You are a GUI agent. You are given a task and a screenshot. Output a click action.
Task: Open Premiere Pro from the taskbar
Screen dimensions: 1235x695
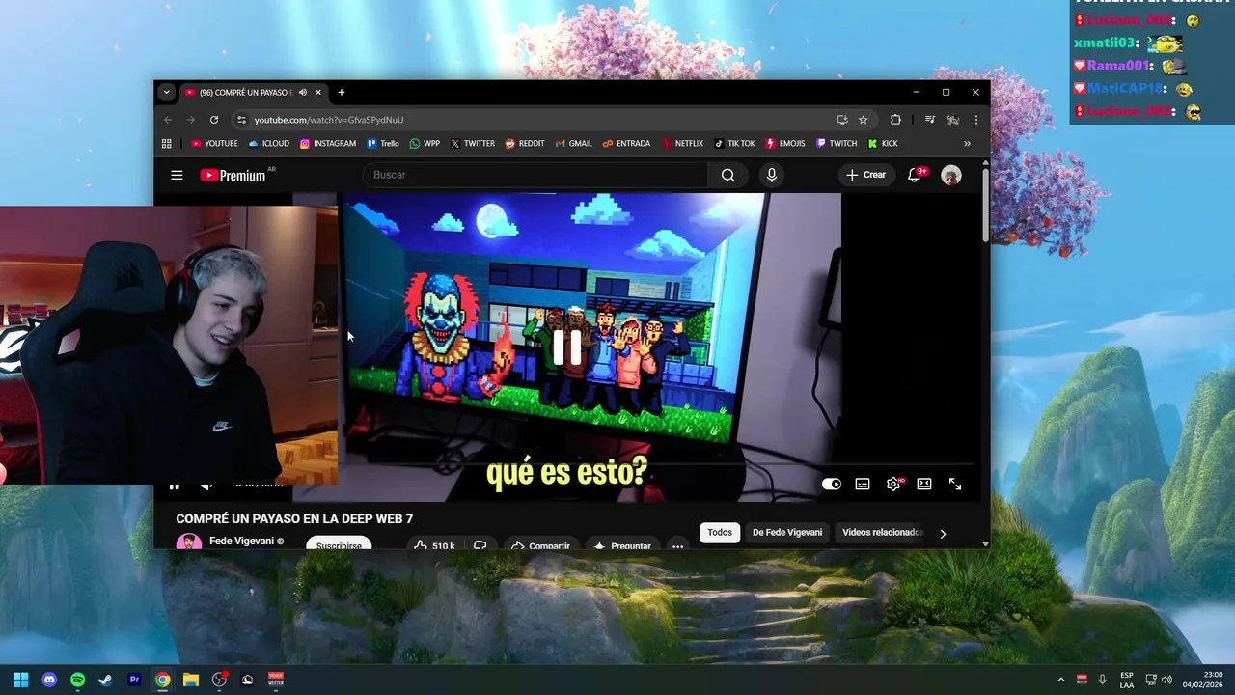134,680
